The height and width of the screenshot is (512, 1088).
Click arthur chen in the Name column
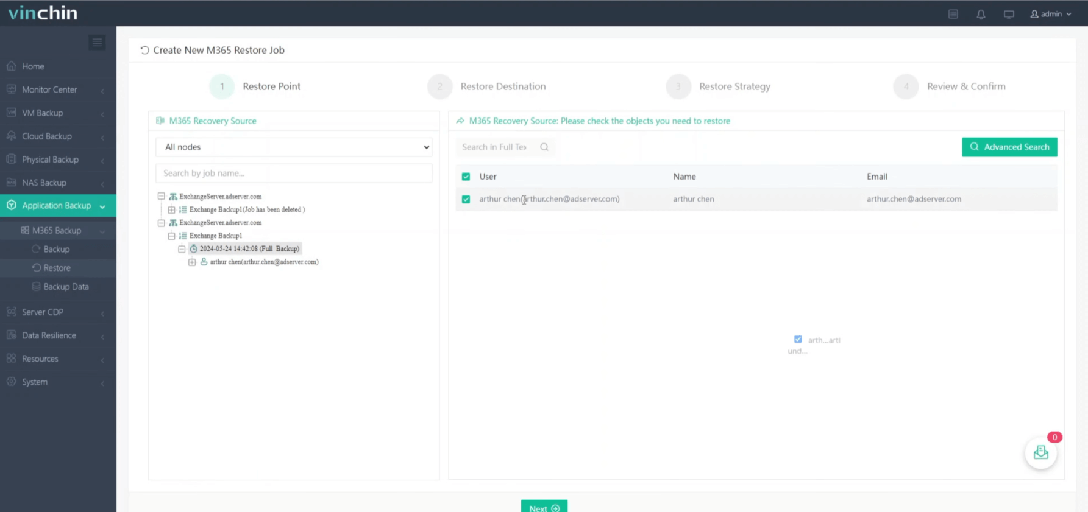click(x=693, y=199)
